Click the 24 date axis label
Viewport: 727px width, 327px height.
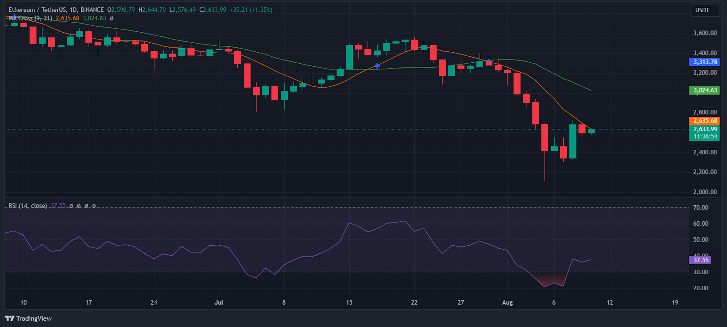pos(154,302)
